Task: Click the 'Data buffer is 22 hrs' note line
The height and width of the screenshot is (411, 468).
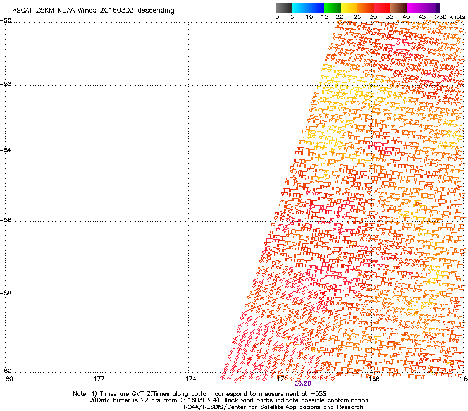Action: pos(229,400)
